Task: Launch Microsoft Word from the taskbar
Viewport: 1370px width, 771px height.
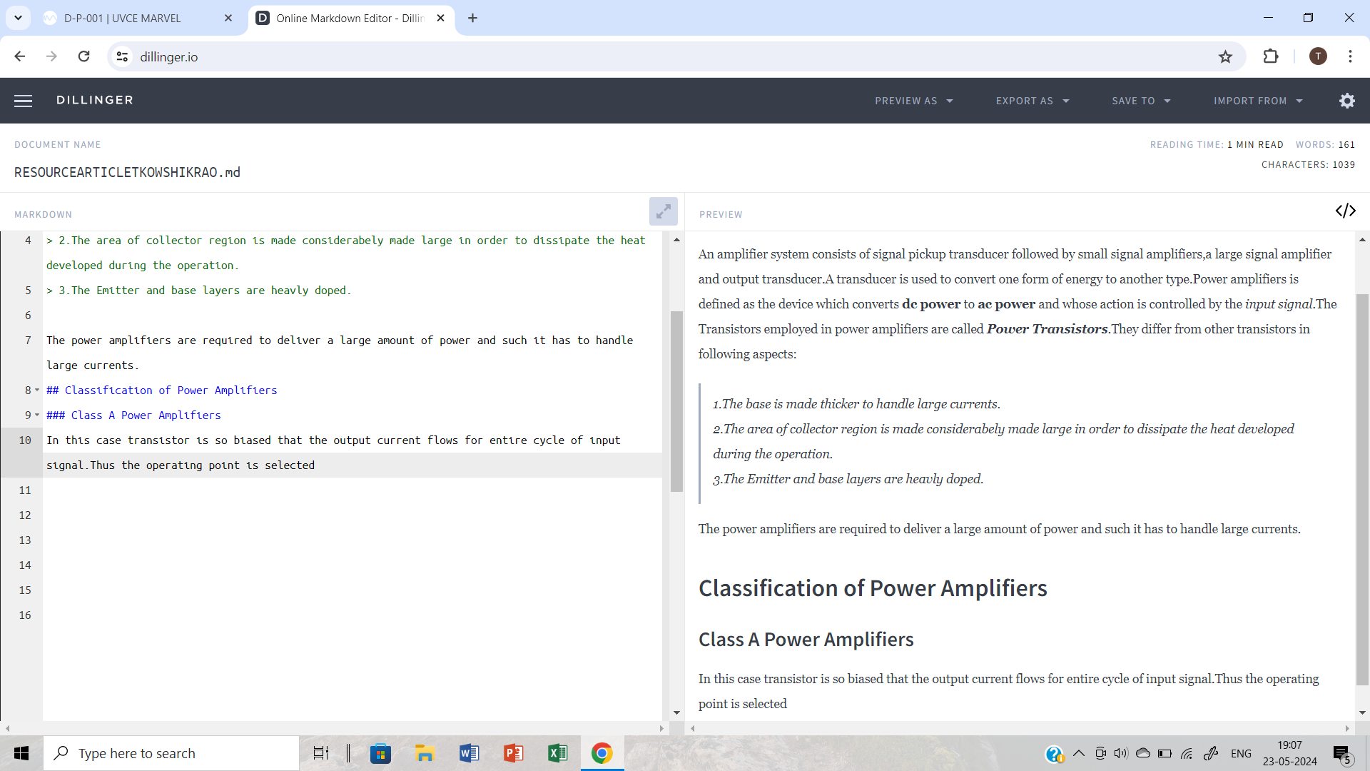Action: tap(469, 753)
